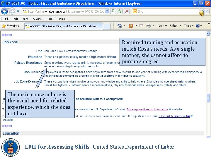The image size is (211, 158).
Task: Click the scroll up arrow of the page scrollbar
Action: pos(208,33)
